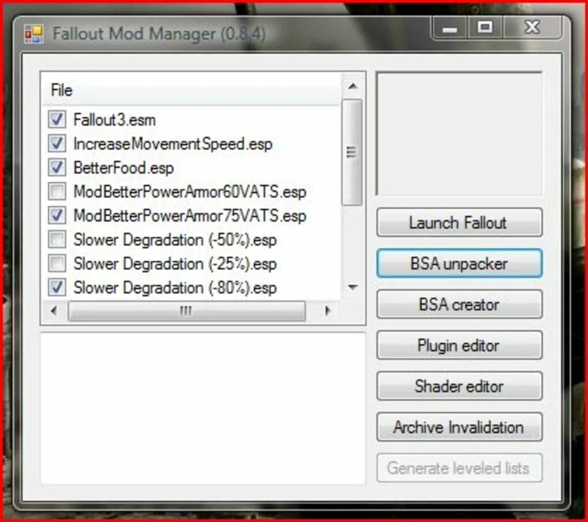The width and height of the screenshot is (588, 522).
Task: Click the Fallout Mod Manager title bar icon
Action: click(x=34, y=34)
